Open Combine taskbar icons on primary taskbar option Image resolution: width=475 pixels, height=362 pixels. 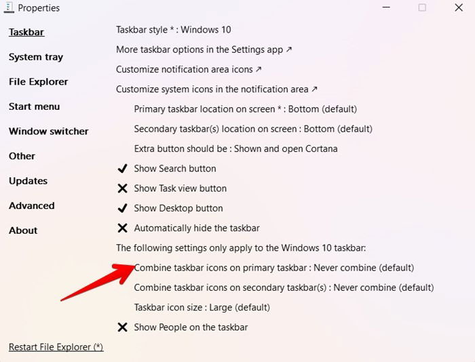(x=274, y=268)
